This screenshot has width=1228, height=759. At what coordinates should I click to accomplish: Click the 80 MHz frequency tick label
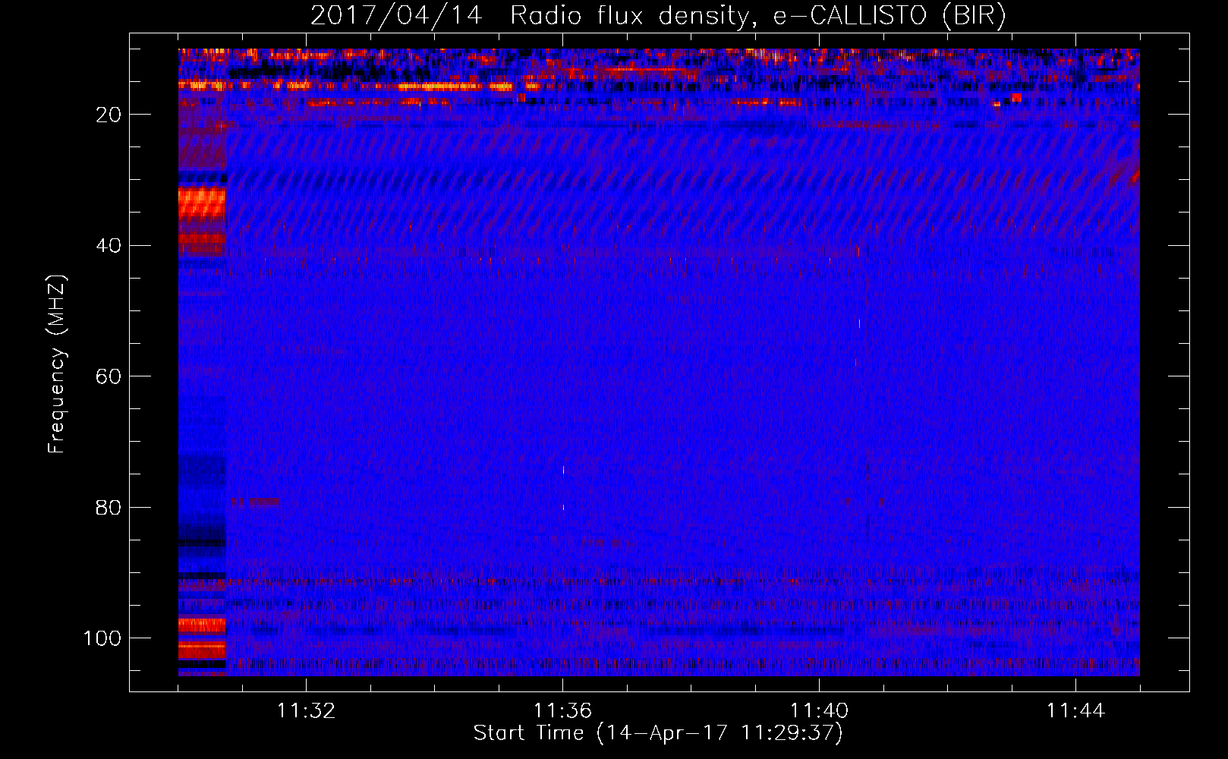pyautogui.click(x=109, y=507)
